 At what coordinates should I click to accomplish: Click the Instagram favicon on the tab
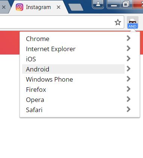click(x=20, y=7)
